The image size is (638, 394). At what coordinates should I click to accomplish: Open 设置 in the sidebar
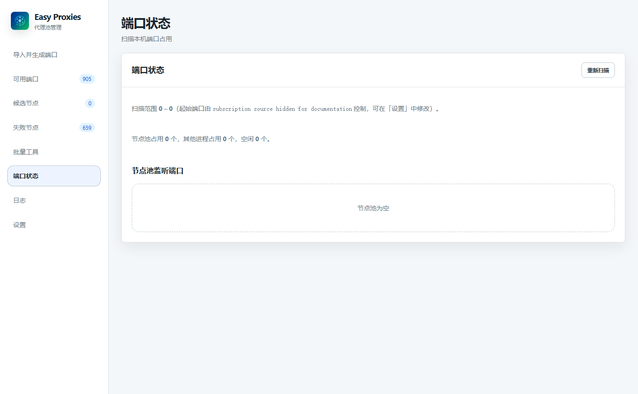click(x=54, y=225)
